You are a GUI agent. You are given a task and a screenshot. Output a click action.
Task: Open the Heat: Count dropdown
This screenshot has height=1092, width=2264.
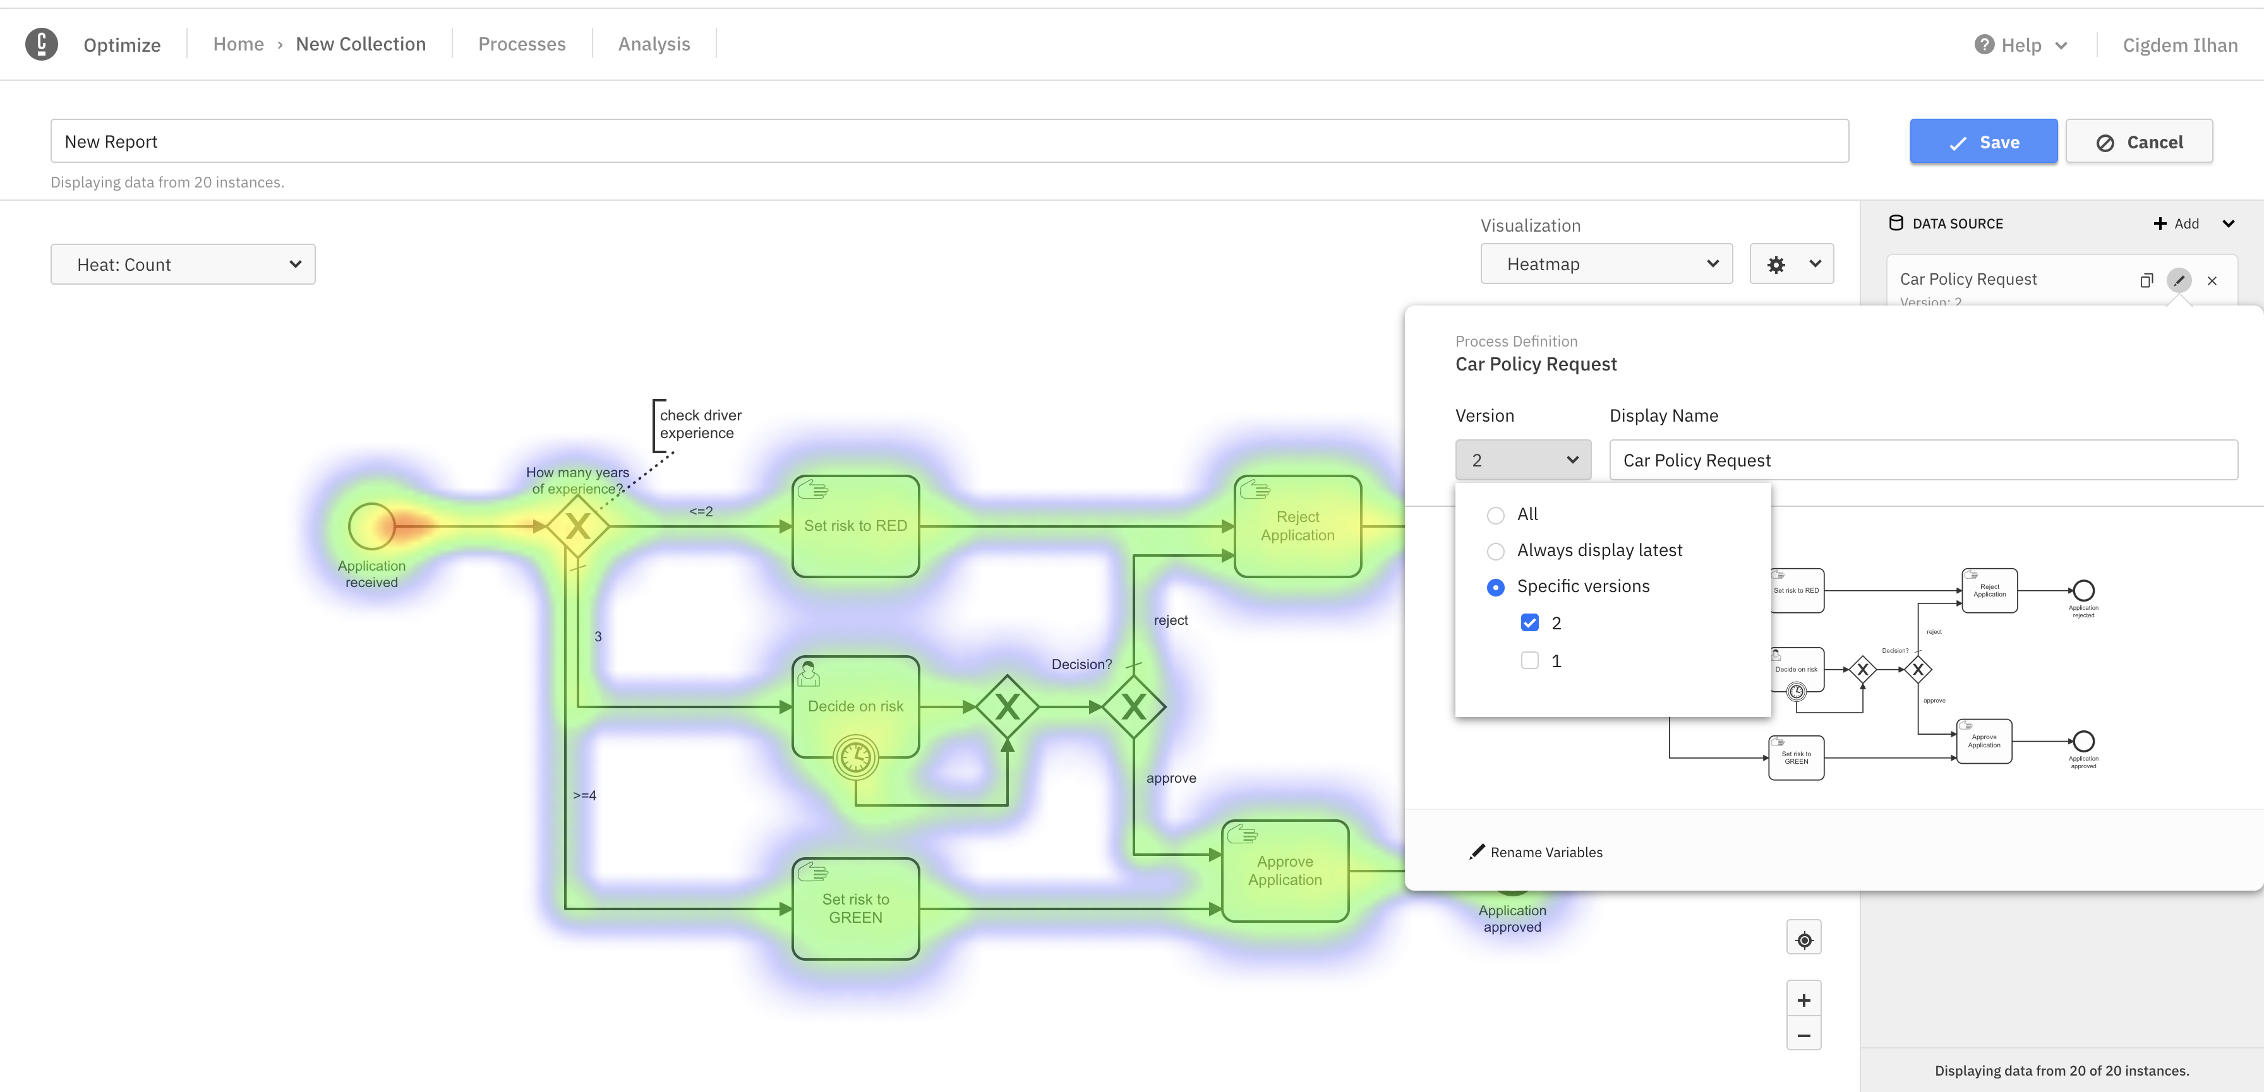pyautogui.click(x=183, y=264)
